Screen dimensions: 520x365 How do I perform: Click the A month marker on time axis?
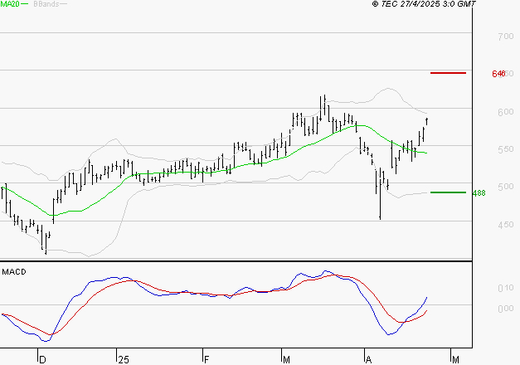(367, 359)
